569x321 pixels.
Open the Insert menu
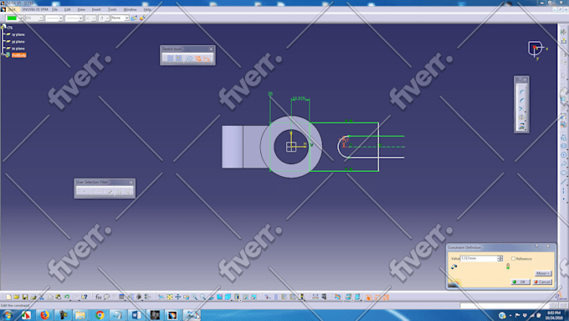pos(96,9)
